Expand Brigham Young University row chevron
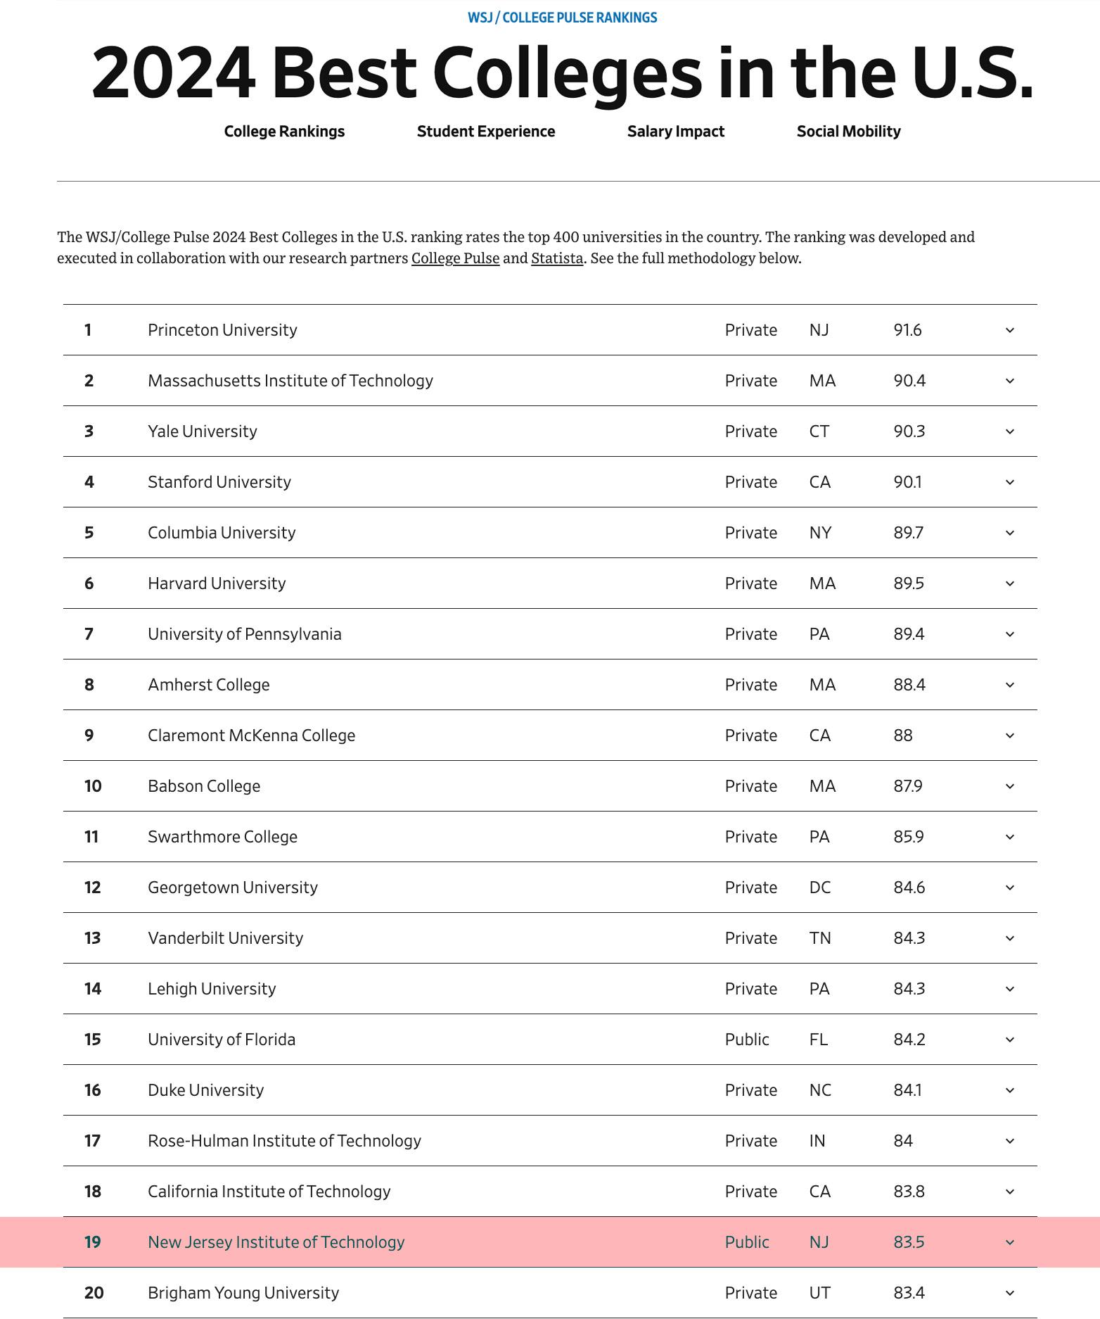Image resolution: width=1100 pixels, height=1319 pixels. pyautogui.click(x=1009, y=1293)
